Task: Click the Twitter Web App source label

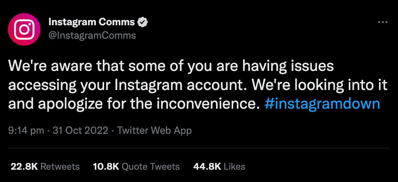Action: pos(154,130)
